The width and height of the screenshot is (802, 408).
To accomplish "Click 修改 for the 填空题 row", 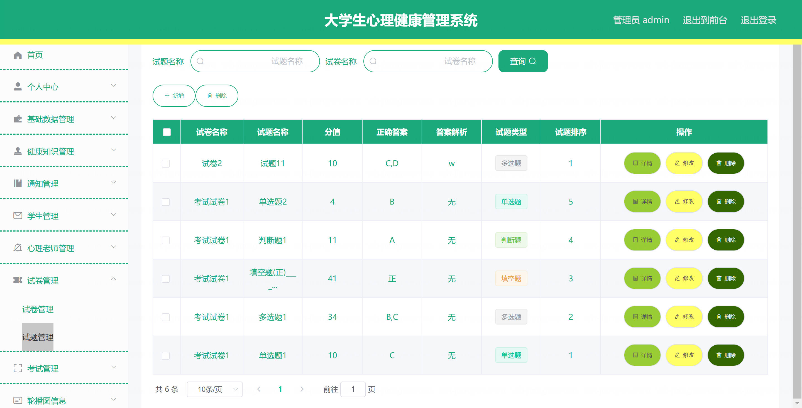I will (684, 279).
